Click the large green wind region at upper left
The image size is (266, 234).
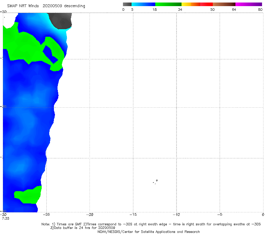[24, 46]
